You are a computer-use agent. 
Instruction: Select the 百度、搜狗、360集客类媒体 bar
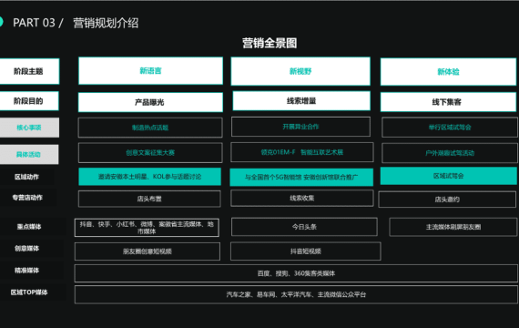coord(296,273)
